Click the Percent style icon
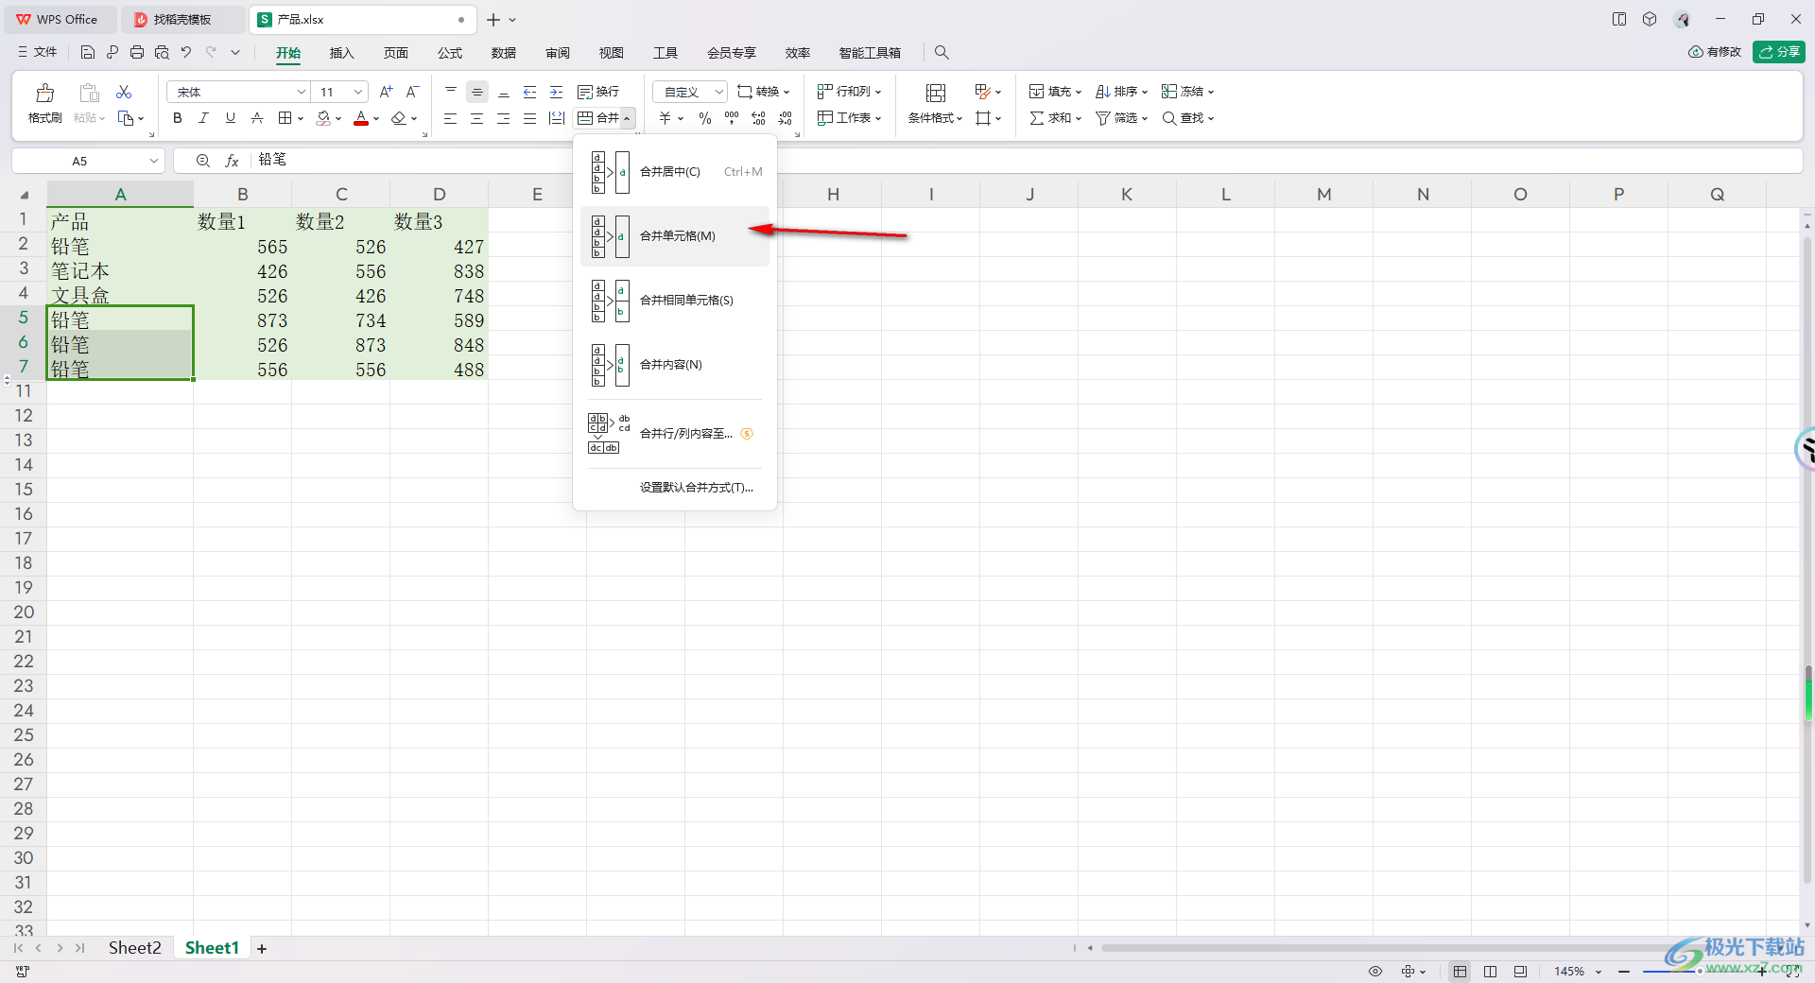The image size is (1815, 983). 705,118
